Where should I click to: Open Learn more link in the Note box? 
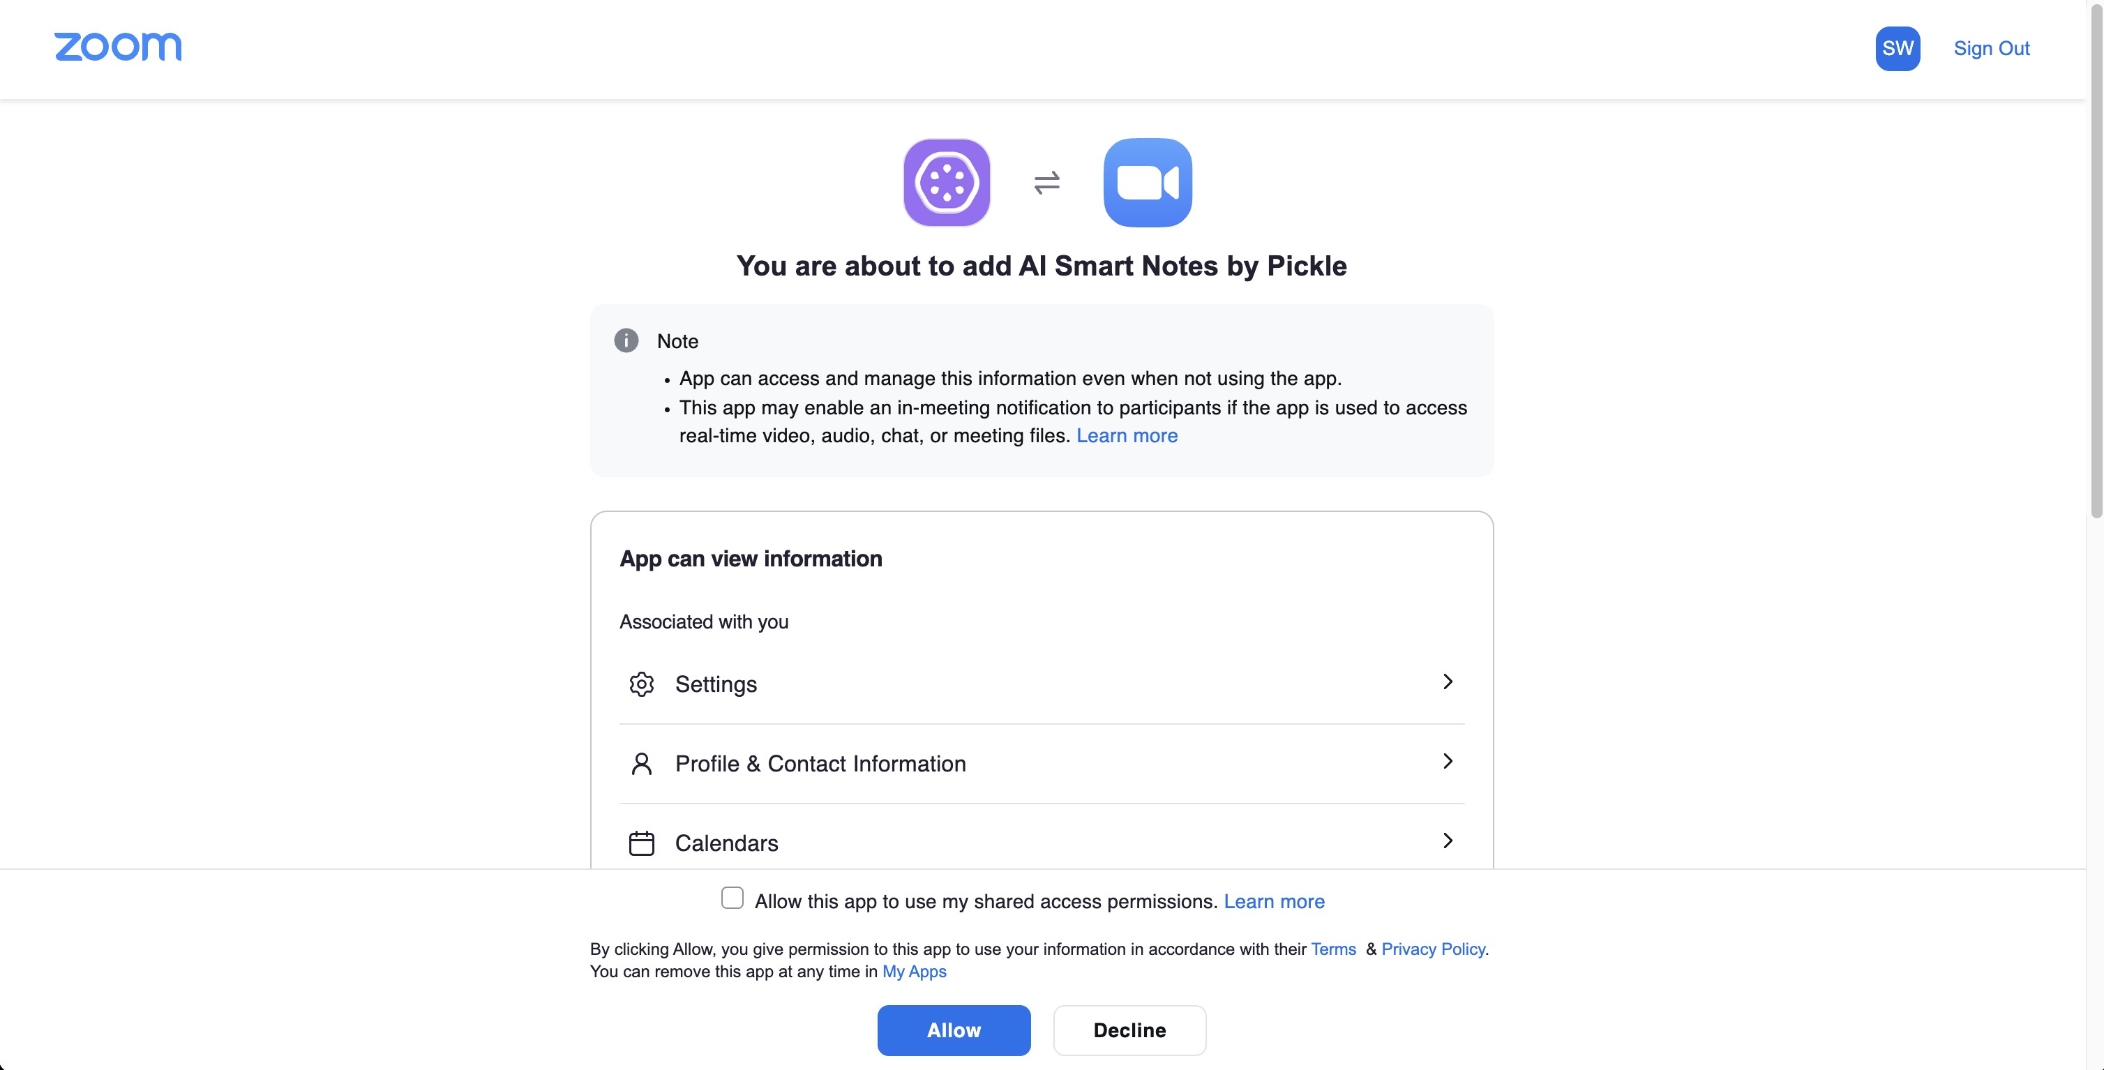point(1127,435)
